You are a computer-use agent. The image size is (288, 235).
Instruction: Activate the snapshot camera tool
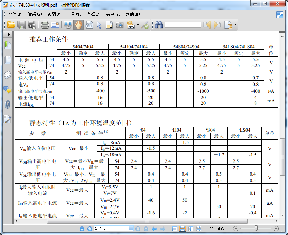(x=119, y=25)
